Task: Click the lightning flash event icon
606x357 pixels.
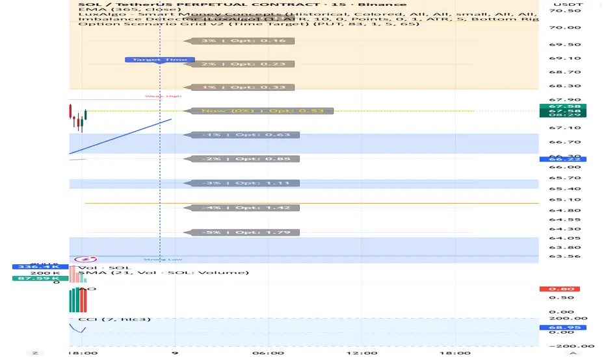Action: click(x=85, y=260)
